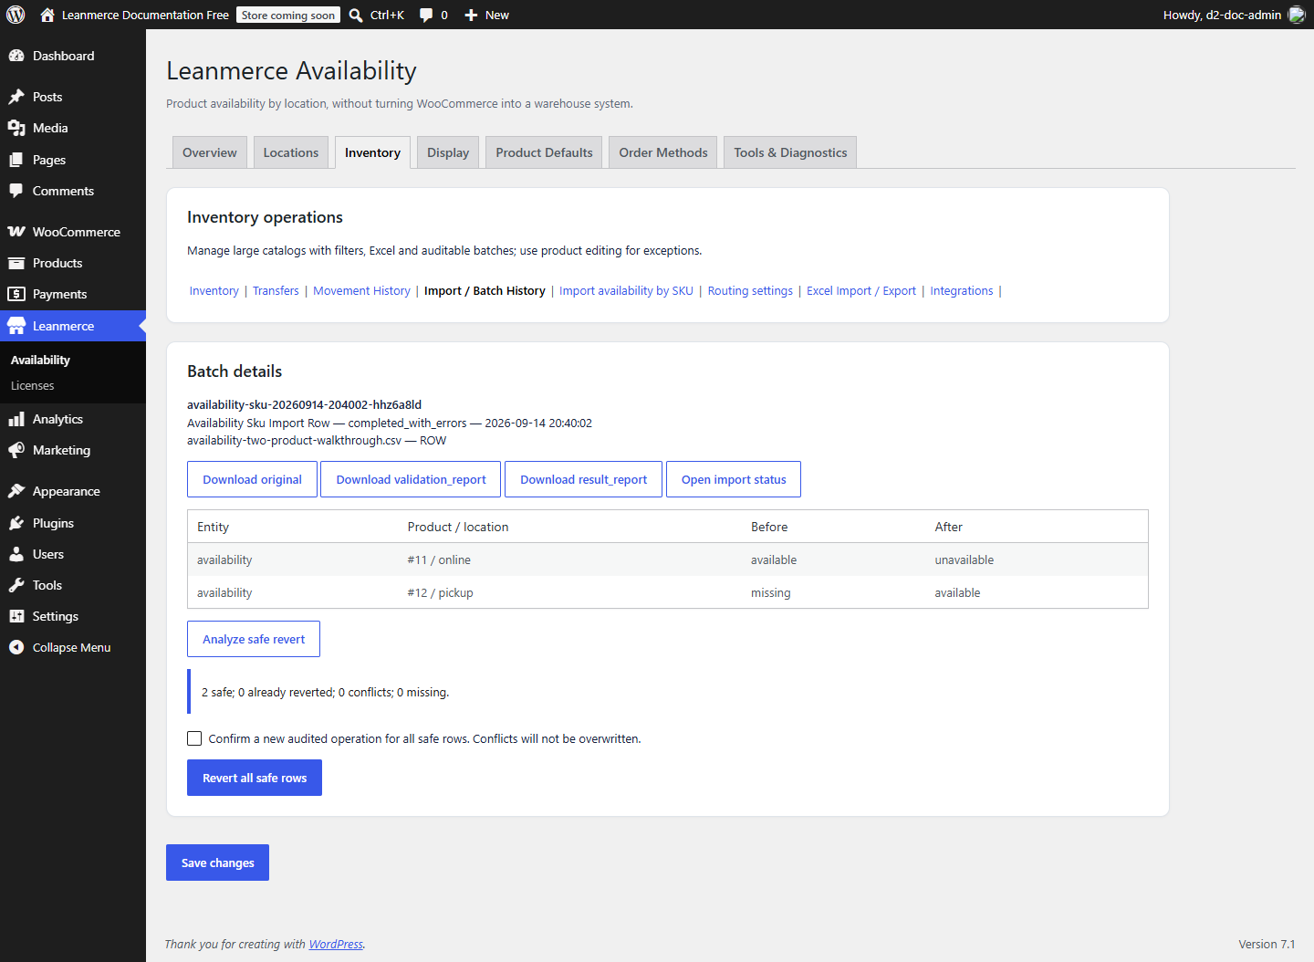Viewport: 1314px width, 962px height.
Task: Open the Excel Import / Export link
Action: coord(861,291)
